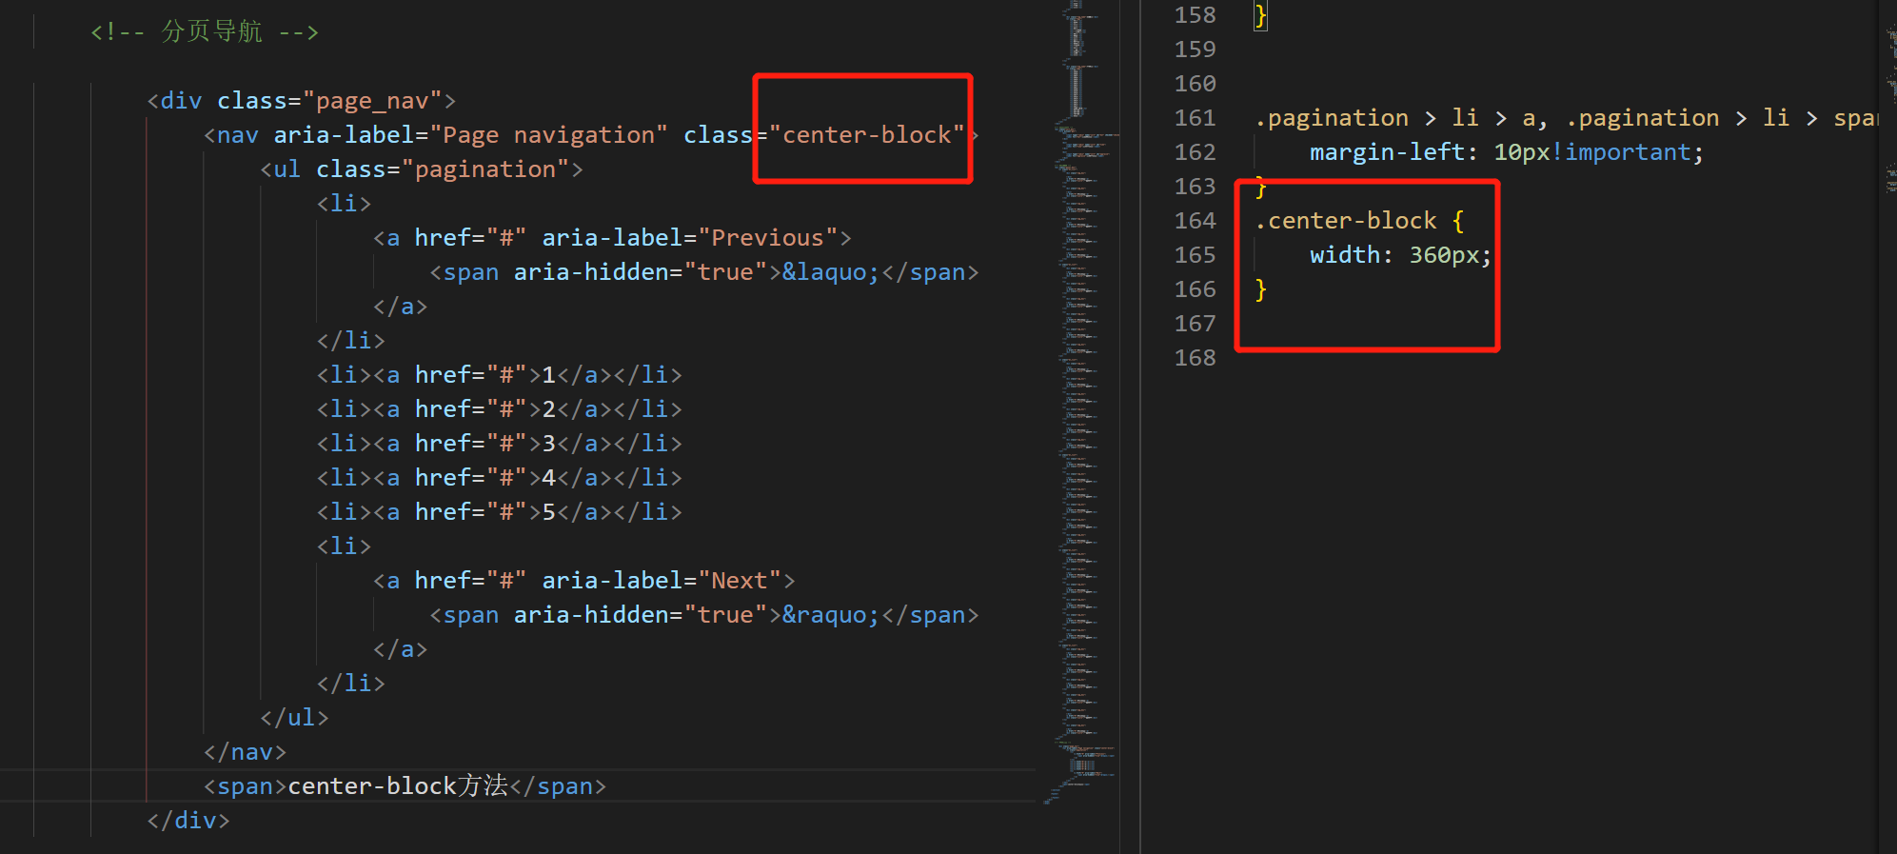Click line number 164 in CSS gutter

[1196, 220]
